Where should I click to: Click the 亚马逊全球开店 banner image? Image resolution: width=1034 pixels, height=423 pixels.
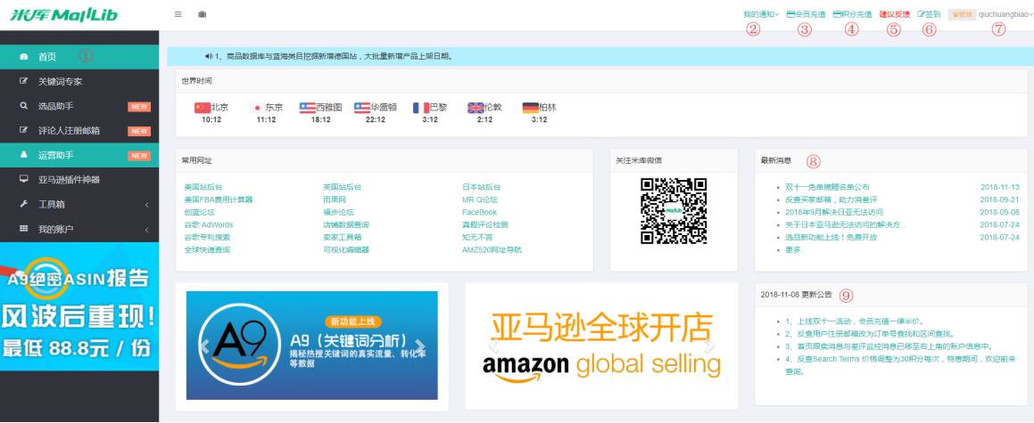coord(601,346)
